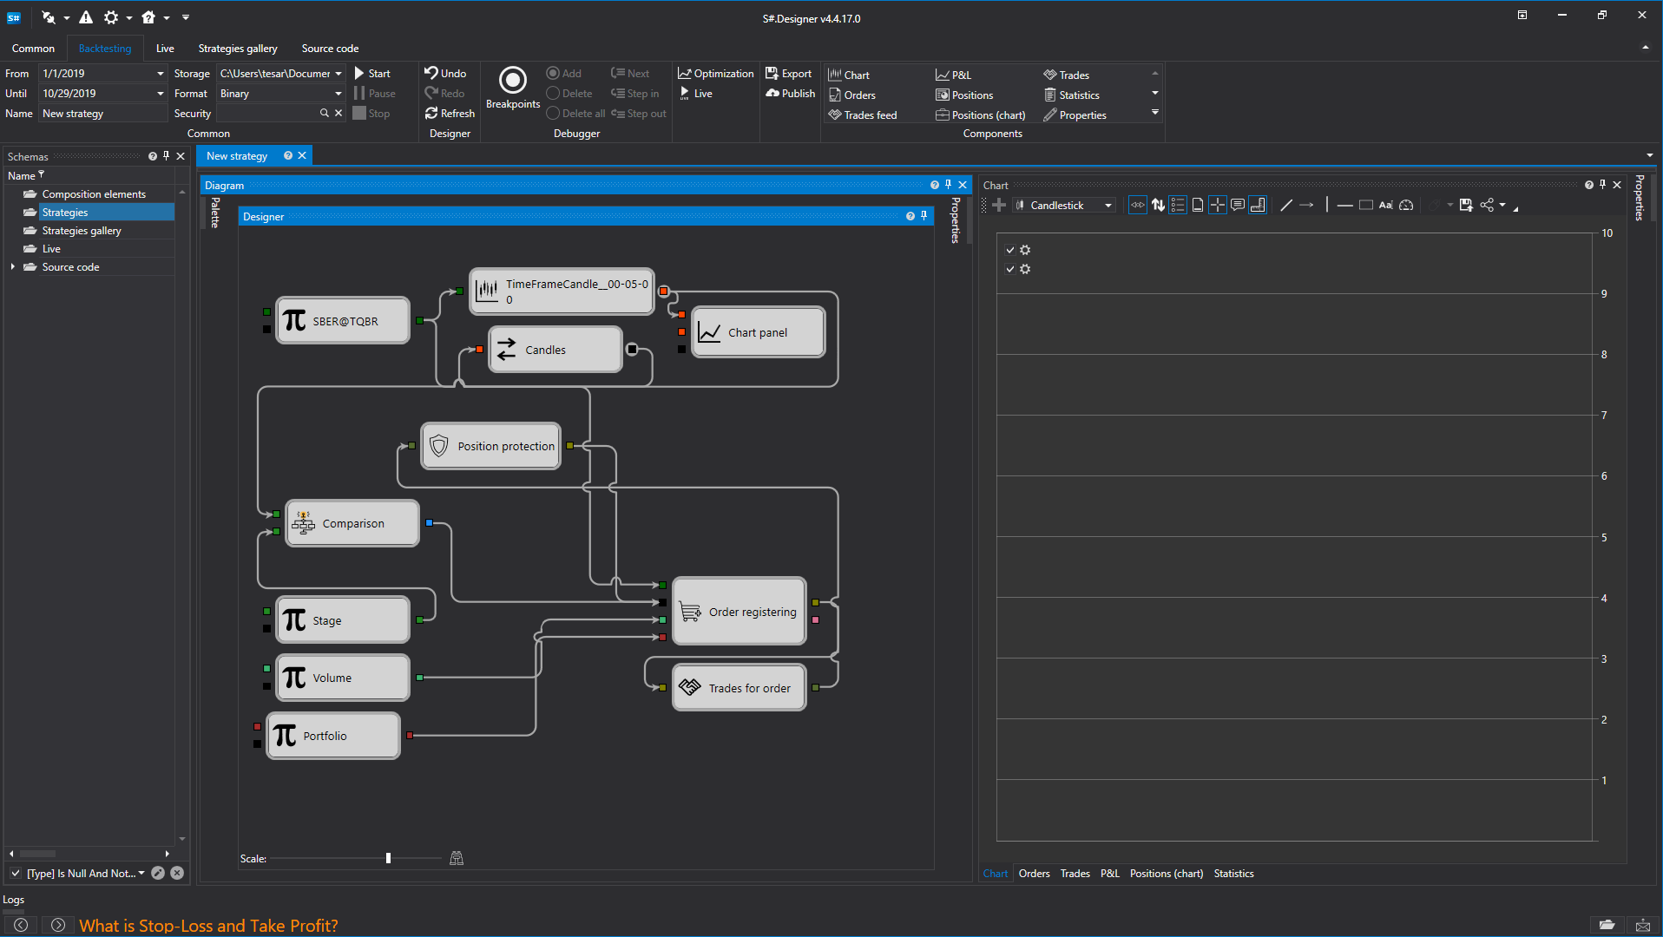This screenshot has width=1663, height=937.
Task: Add the Trades feed component
Action: coord(862,115)
